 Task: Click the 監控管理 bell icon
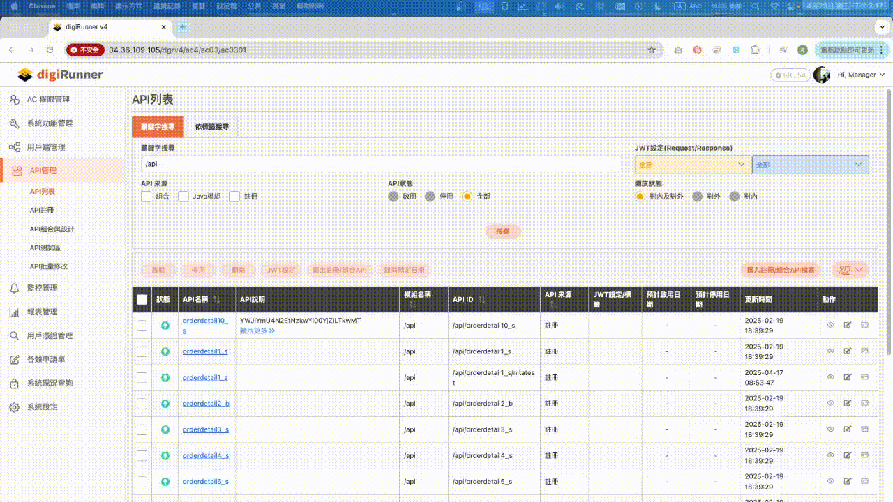[14, 288]
